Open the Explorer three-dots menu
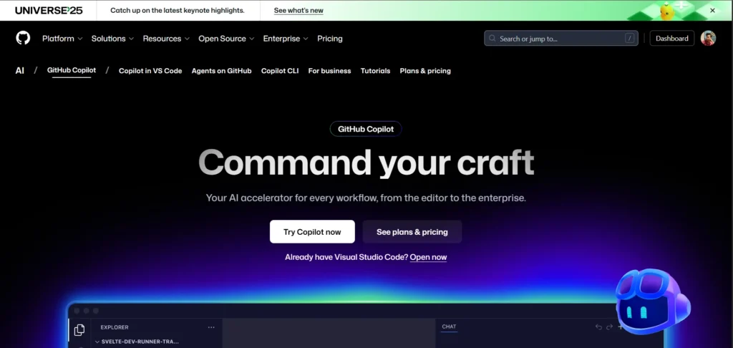The image size is (733, 348). tap(211, 327)
